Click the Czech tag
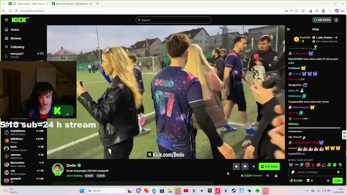Screen dimensions: 347x195 pos(89,175)
